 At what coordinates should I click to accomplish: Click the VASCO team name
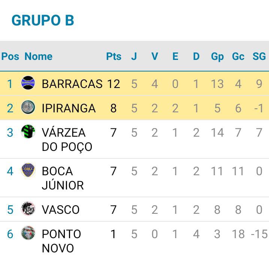(61, 209)
